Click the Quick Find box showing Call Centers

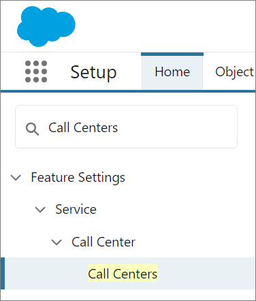126,127
